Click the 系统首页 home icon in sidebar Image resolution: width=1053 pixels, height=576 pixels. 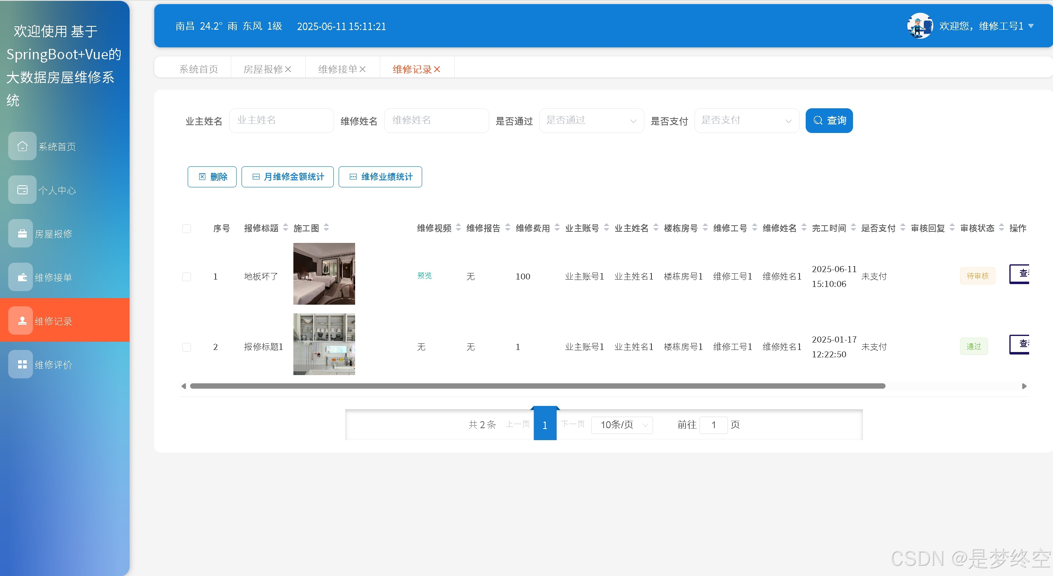(22, 146)
